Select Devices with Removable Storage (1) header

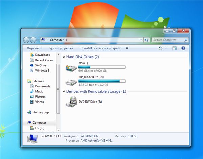96,92
